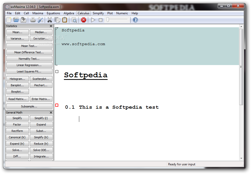Click the Rectform button
This screenshot has height=174, width=251.
click(x=17, y=131)
